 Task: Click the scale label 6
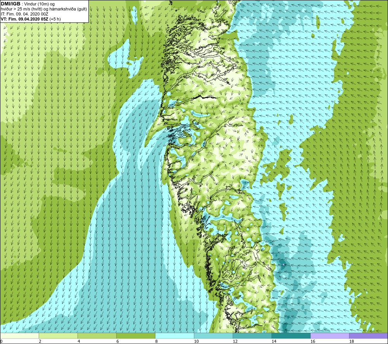point(118,342)
